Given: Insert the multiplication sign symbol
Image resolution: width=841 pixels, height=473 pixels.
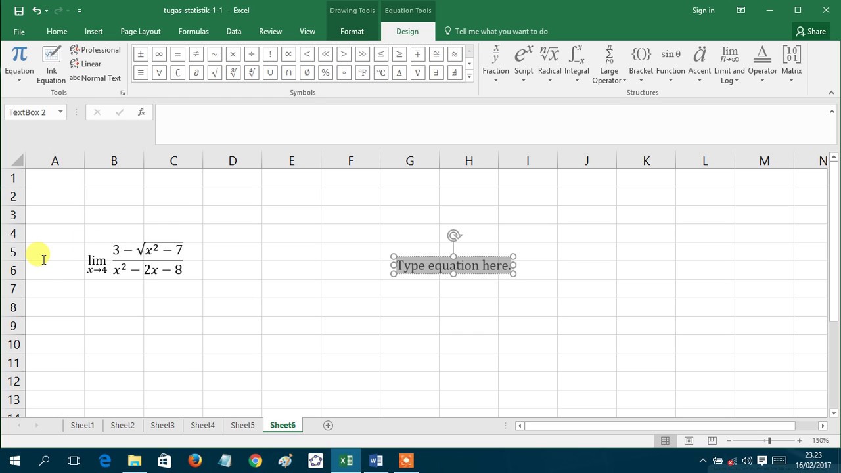Looking at the screenshot, I should (x=233, y=54).
